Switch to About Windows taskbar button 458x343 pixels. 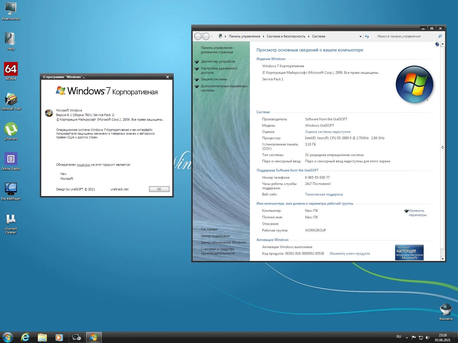(94, 337)
